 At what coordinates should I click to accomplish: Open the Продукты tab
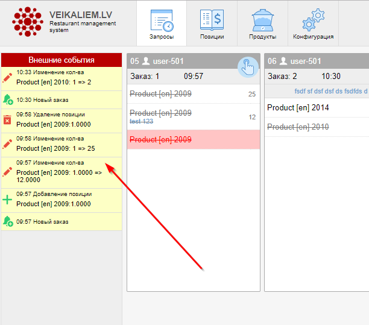coord(262,24)
